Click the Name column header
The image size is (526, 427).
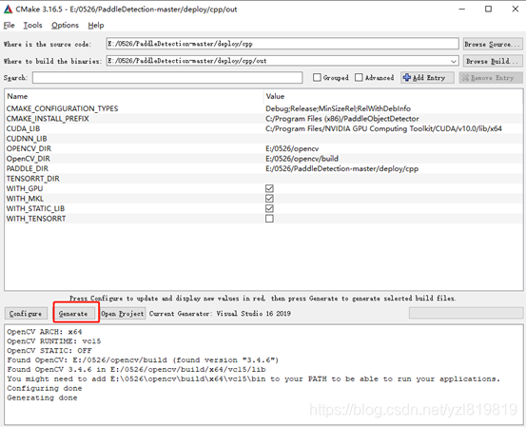[17, 96]
